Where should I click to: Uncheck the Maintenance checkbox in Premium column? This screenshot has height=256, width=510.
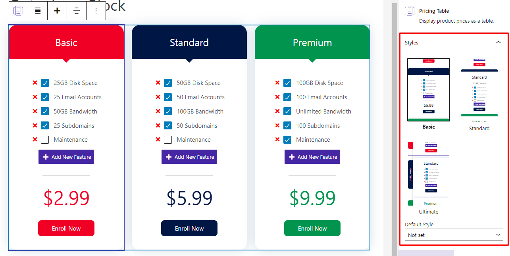point(287,139)
